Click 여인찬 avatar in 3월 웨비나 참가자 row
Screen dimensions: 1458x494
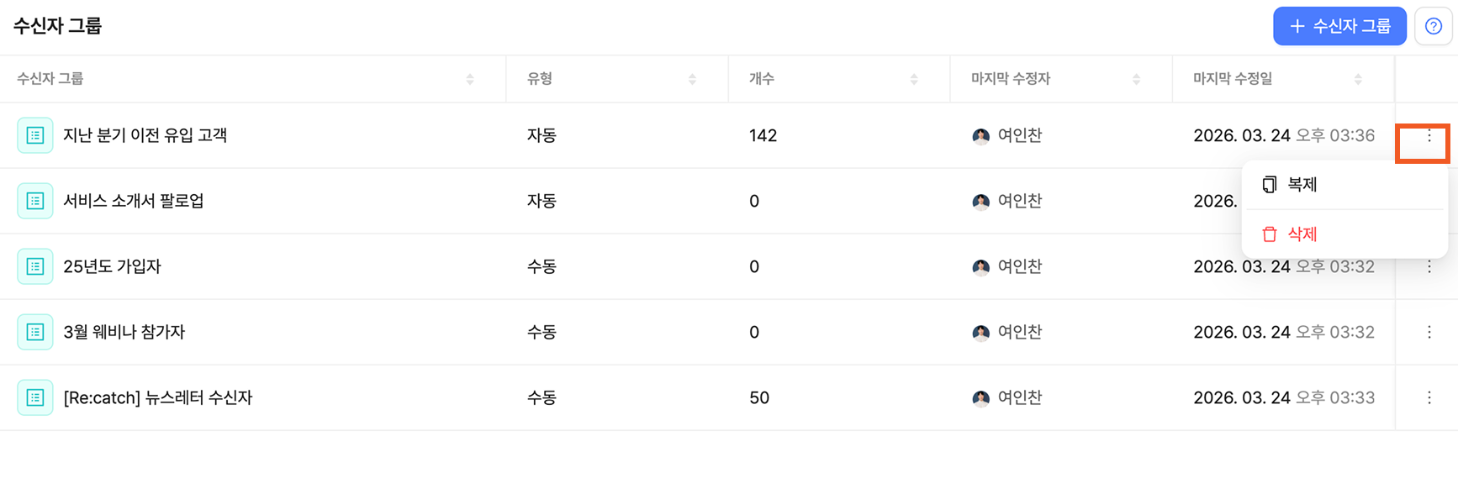(x=980, y=333)
